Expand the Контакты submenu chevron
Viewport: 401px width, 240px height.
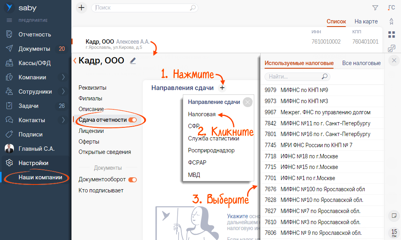(63, 120)
